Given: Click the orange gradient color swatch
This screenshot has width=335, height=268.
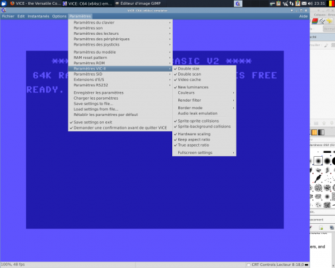Looking at the screenshot, I should (314, 133).
